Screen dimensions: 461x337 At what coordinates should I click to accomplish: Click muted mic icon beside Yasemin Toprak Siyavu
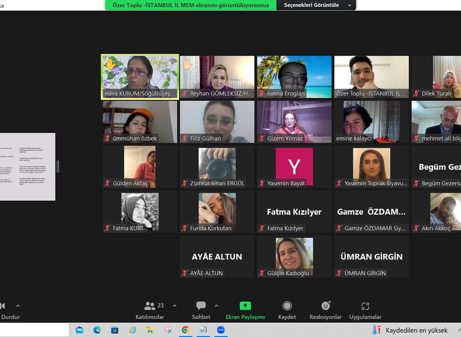tap(339, 183)
